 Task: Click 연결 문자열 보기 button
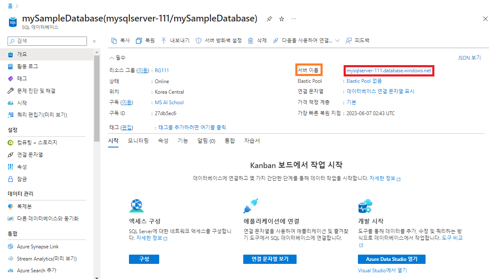[270, 259]
